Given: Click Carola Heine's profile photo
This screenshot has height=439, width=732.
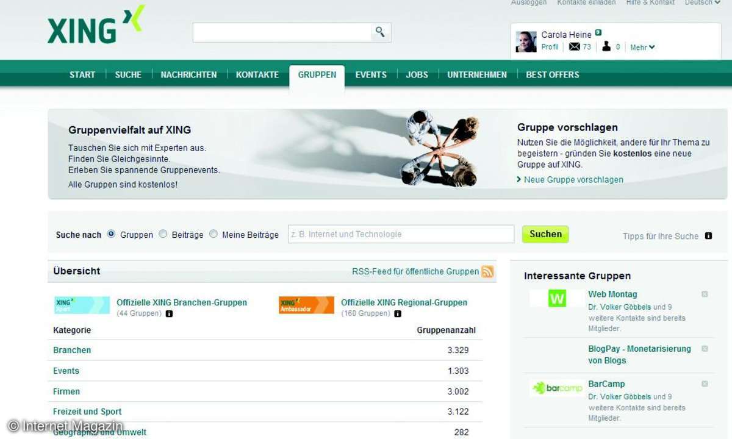Looking at the screenshot, I should click(x=526, y=41).
